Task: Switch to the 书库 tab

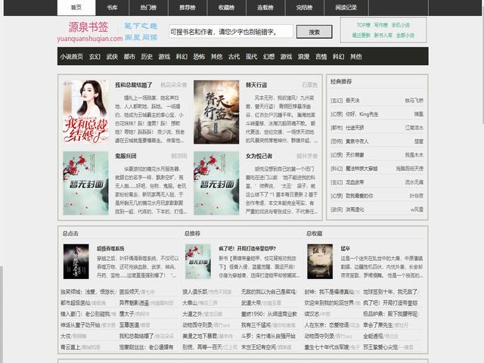Action: tap(112, 8)
